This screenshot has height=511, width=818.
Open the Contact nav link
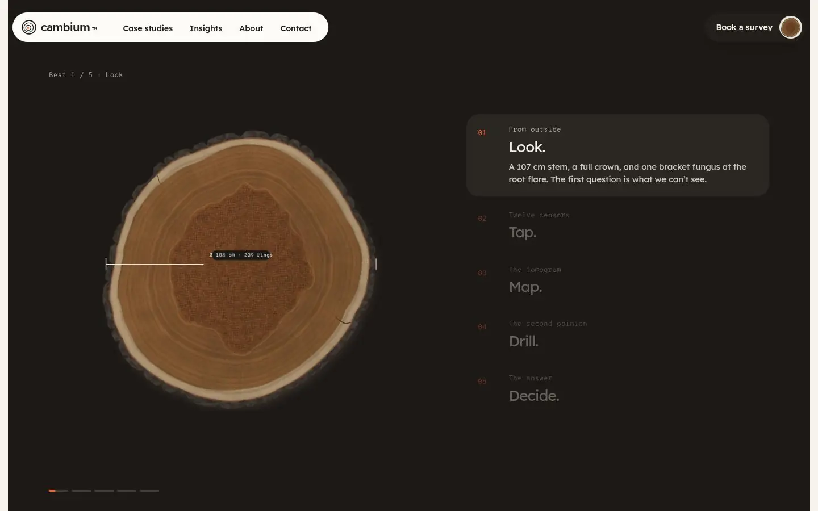296,28
